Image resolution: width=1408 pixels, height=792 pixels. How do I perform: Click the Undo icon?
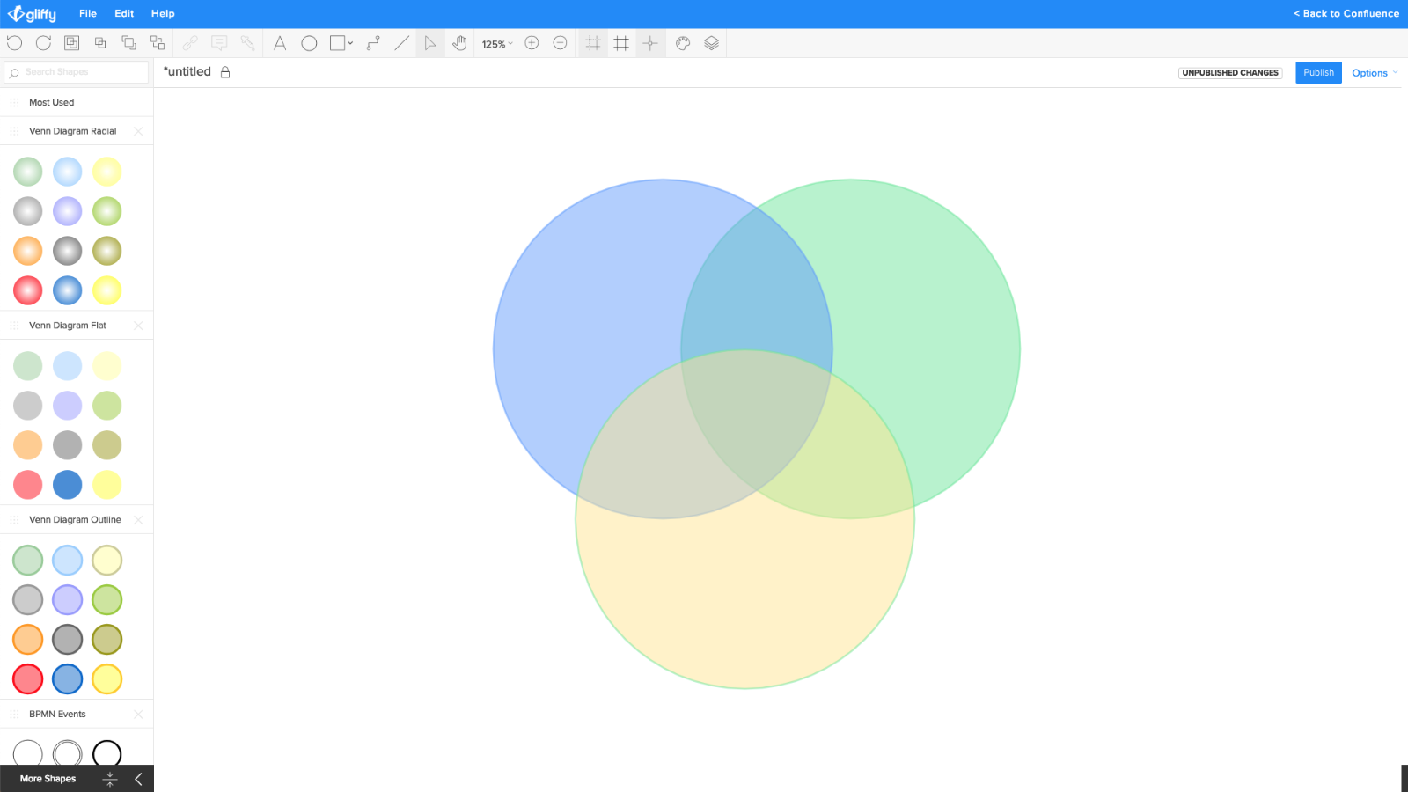click(x=15, y=42)
